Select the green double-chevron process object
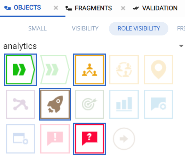Image resolution: width=185 pixels, height=162 pixels. point(21,69)
